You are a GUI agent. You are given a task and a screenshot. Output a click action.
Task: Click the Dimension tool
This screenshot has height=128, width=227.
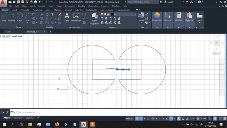click(x=76, y=17)
